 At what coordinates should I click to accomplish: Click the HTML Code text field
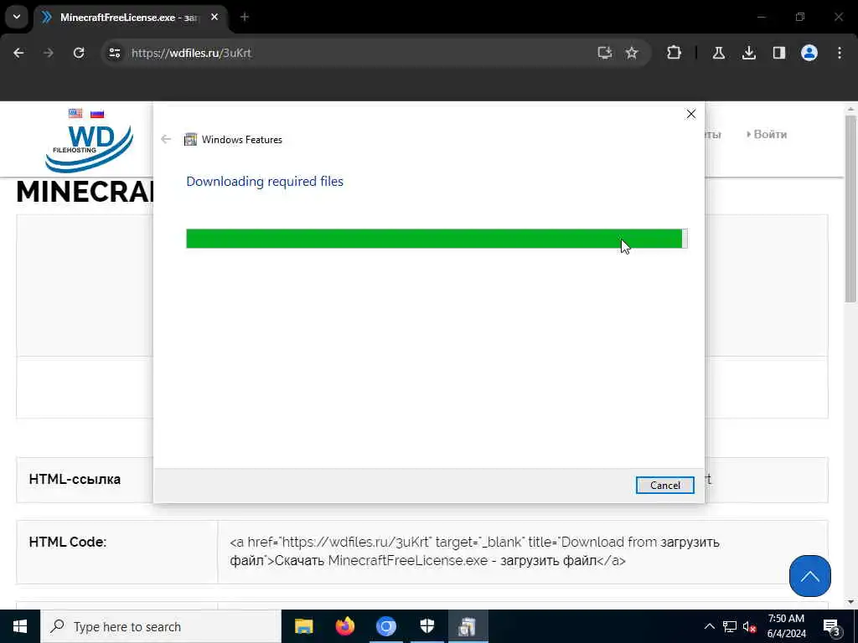pyautogui.click(x=523, y=552)
